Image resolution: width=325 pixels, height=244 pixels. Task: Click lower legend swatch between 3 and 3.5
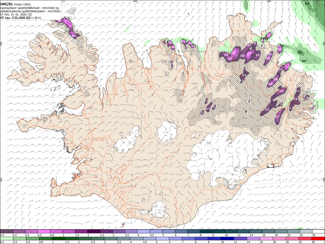(110, 239)
